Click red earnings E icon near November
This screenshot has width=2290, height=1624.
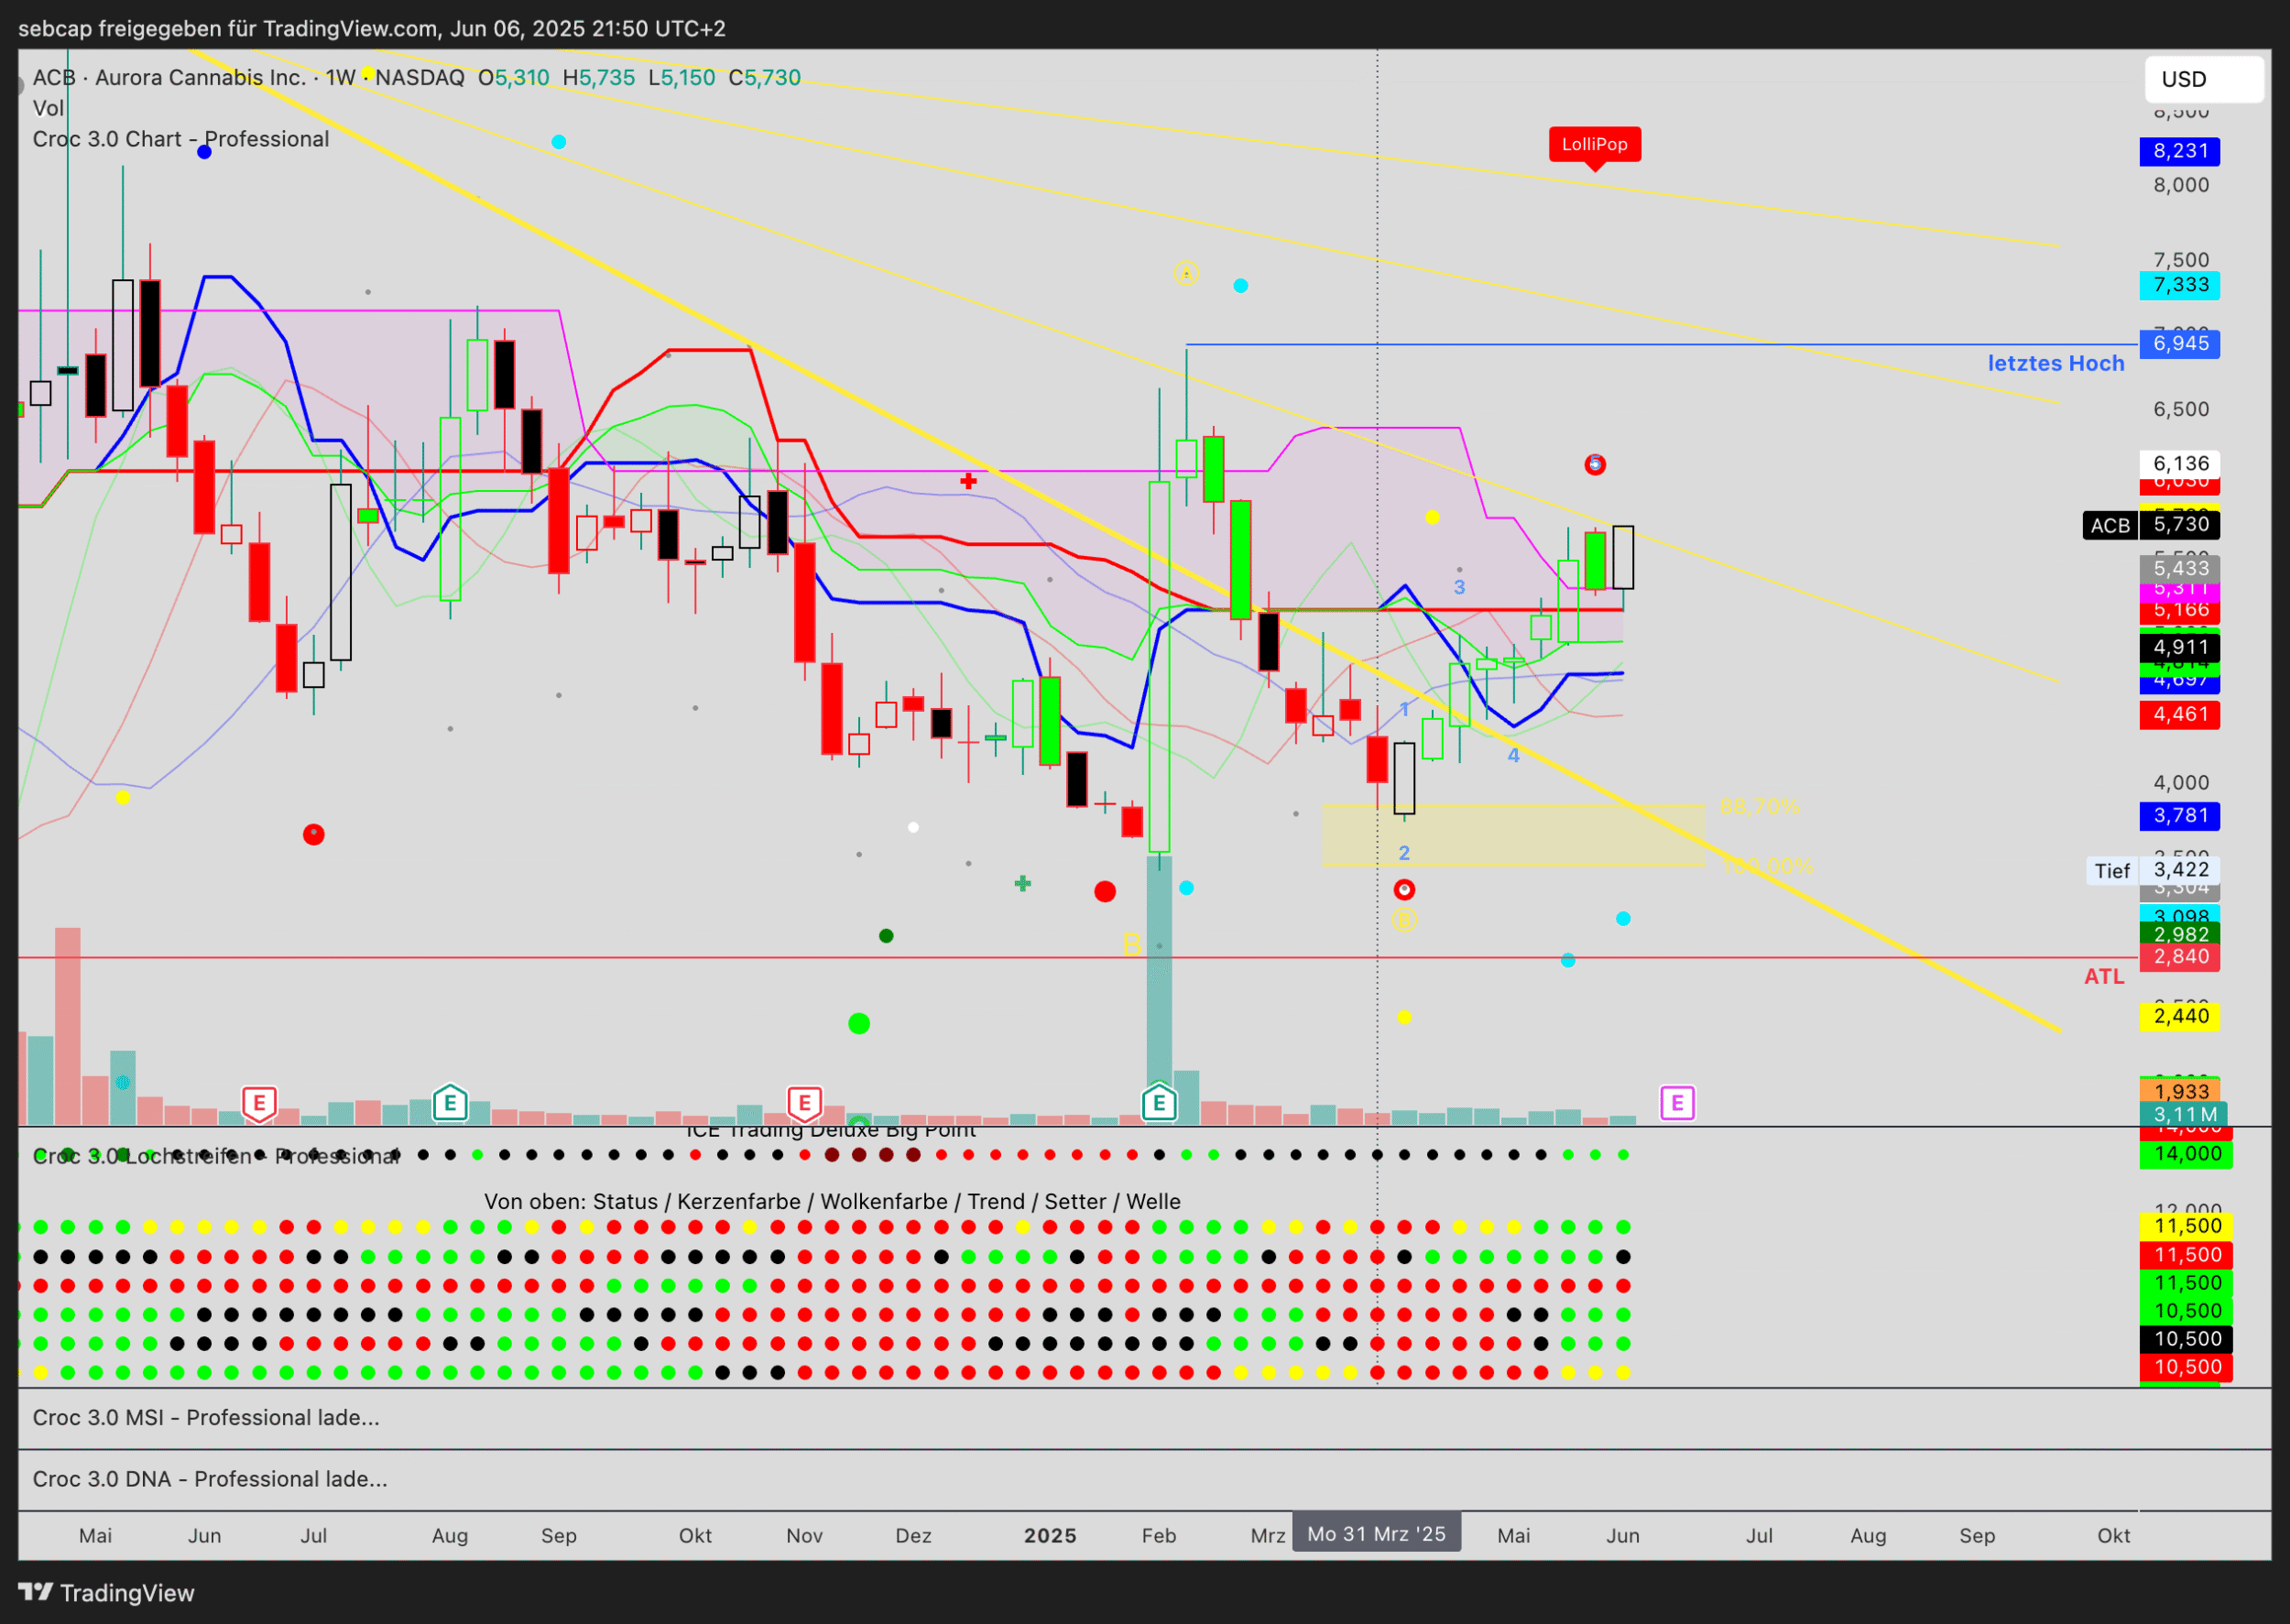804,1103
